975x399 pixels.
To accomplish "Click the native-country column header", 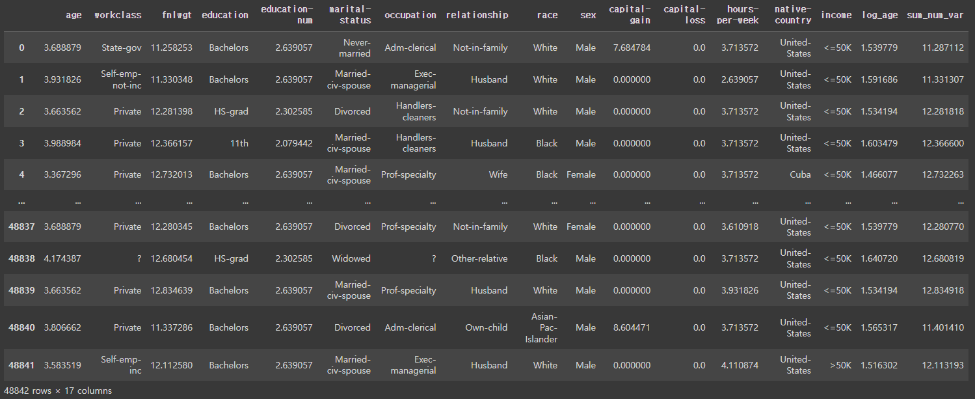I will coord(793,15).
